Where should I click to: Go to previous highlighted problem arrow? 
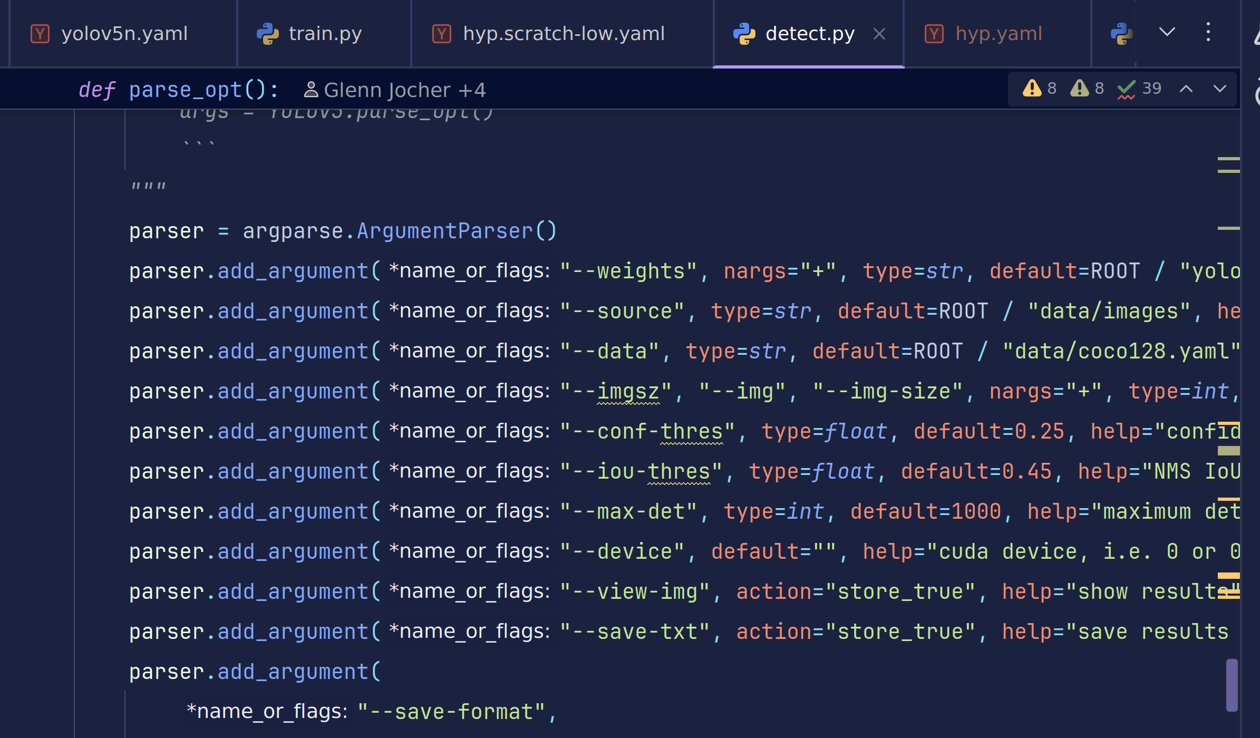1186,89
